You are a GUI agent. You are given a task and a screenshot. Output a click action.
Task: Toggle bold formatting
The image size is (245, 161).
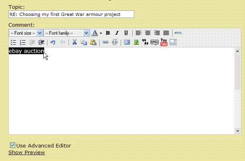(x=108, y=33)
